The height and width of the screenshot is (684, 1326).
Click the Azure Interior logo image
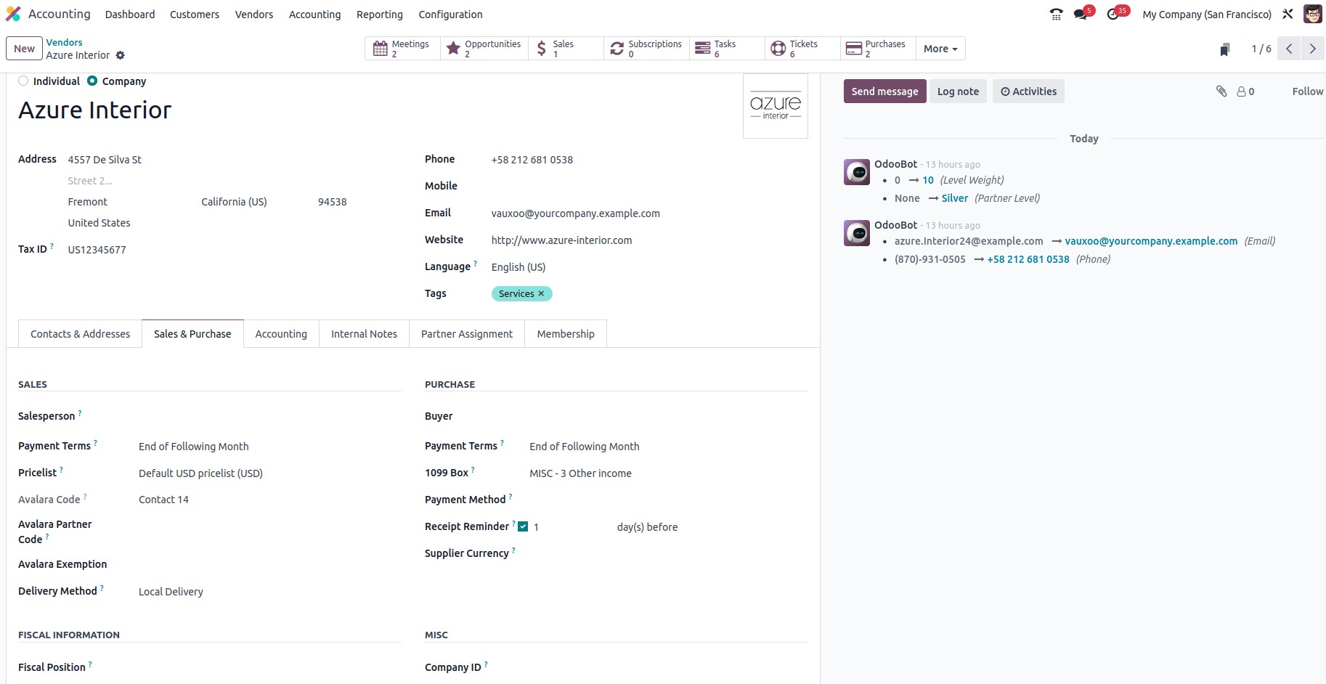776,106
